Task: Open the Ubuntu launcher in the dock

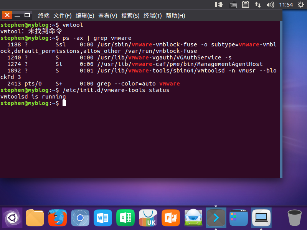Action: (x=12, y=218)
